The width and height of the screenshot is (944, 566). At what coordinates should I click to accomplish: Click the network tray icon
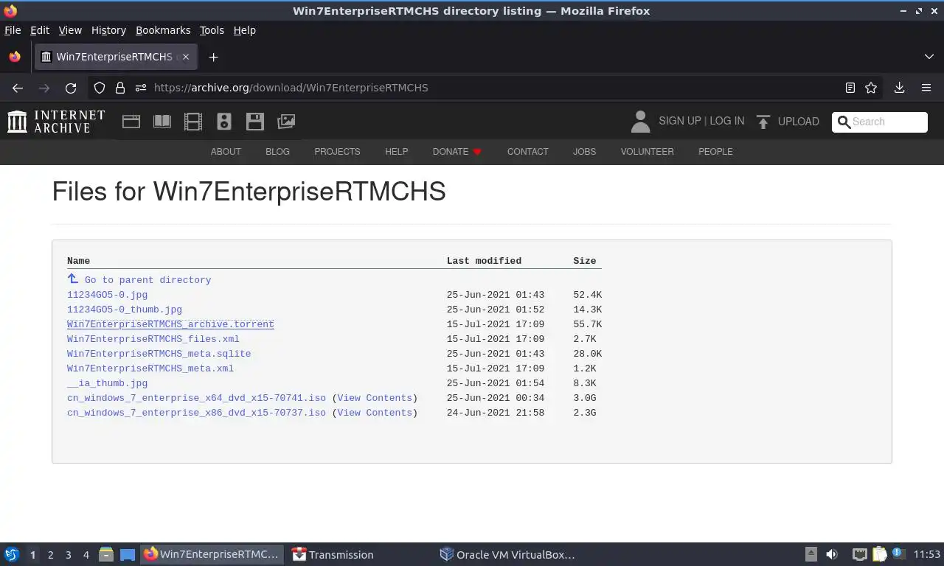[x=859, y=554]
